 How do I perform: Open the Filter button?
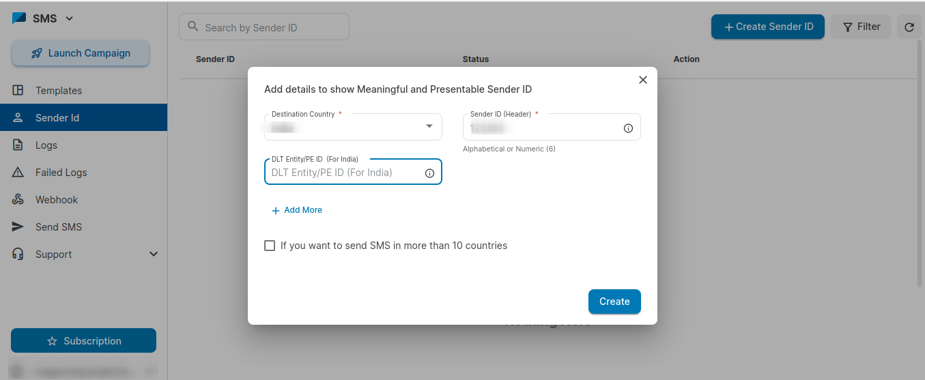(x=861, y=27)
